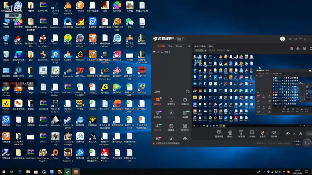312x175 pixels.
Task: Open Task View on the taskbar
Action: tap(12, 171)
